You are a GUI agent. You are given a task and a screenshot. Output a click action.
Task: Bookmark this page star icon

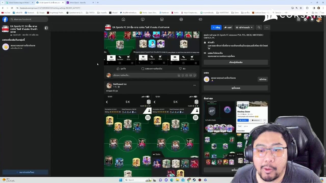[x=301, y=8]
